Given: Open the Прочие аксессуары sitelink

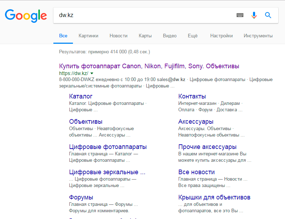Looking at the screenshot, I should (207, 147).
